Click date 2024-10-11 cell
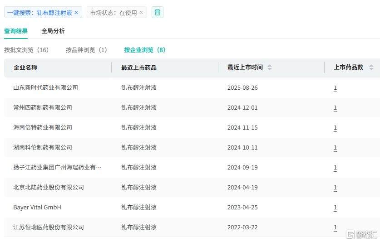The width and height of the screenshot is (380, 242). [x=242, y=147]
